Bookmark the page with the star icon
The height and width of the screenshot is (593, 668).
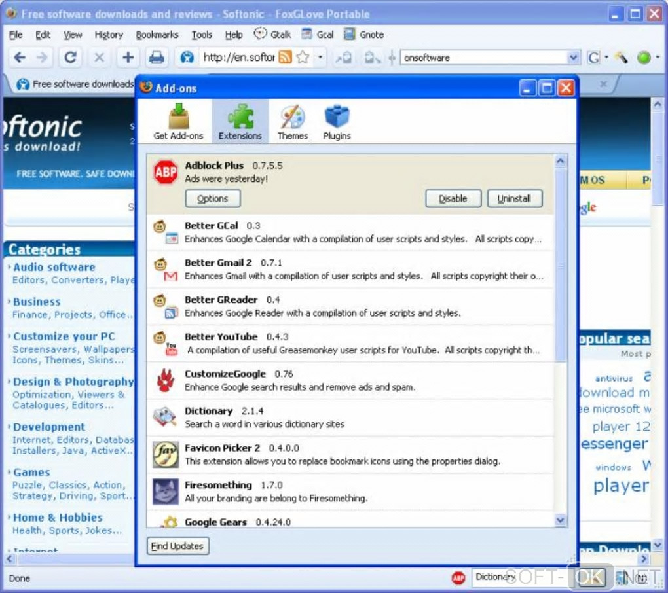point(303,57)
